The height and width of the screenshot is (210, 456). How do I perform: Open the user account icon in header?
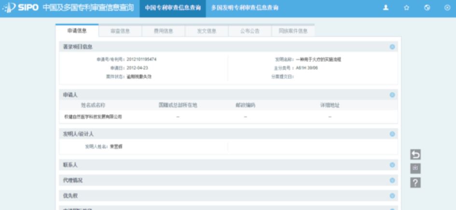tap(386, 8)
